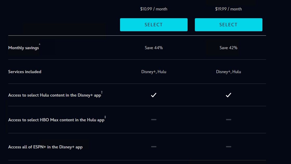The image size is (291, 164).
Task: Click caret footnote mark after Monthly savings
Action: coord(39,45)
